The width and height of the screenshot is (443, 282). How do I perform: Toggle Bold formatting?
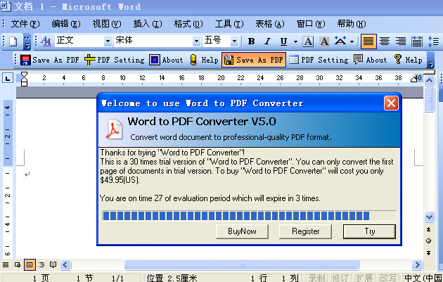[251, 41]
